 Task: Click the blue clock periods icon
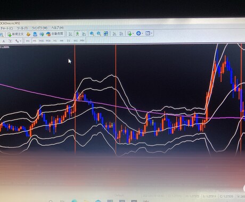138,33
